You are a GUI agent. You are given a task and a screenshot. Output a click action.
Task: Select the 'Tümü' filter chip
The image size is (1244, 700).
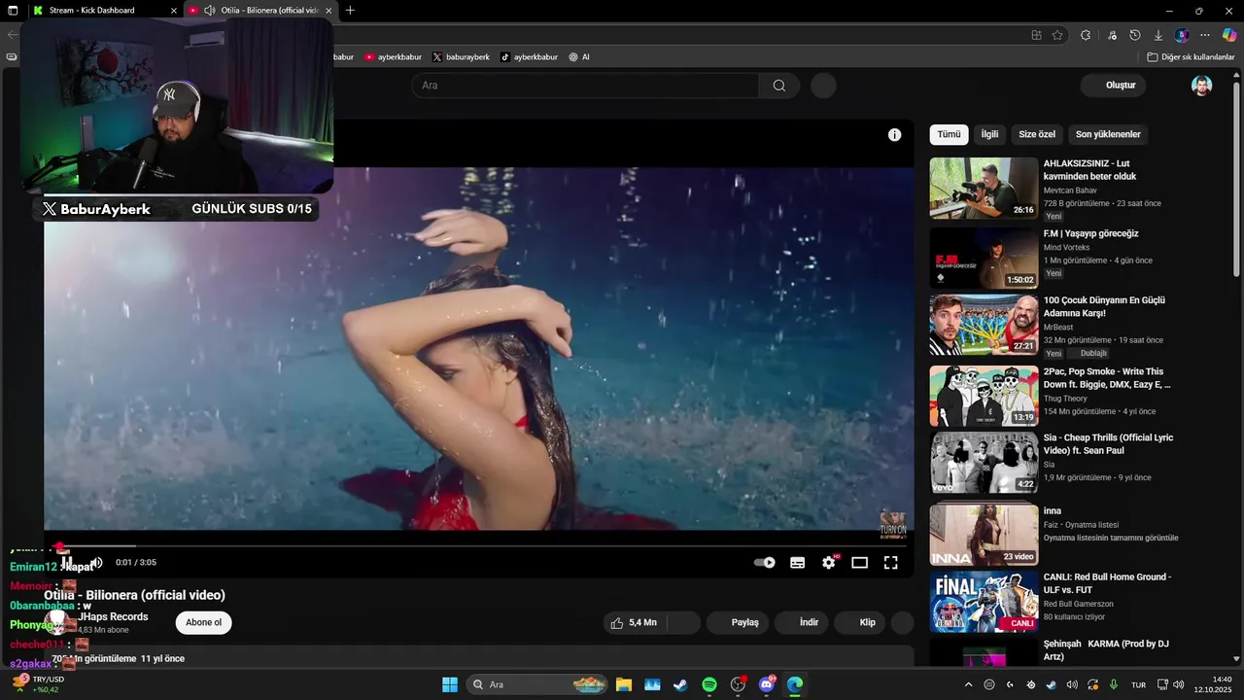[949, 134]
